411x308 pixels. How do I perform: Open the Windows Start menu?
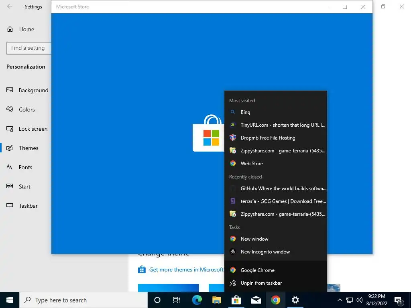pyautogui.click(x=10, y=300)
